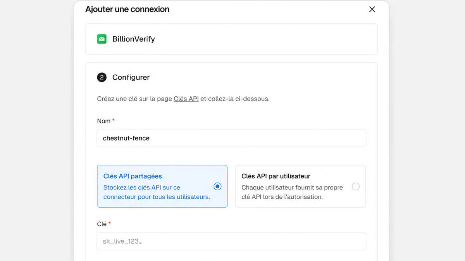Click the Nom field containing chestnut-fence
Viewport: 465px width, 261px height.
pyautogui.click(x=231, y=138)
